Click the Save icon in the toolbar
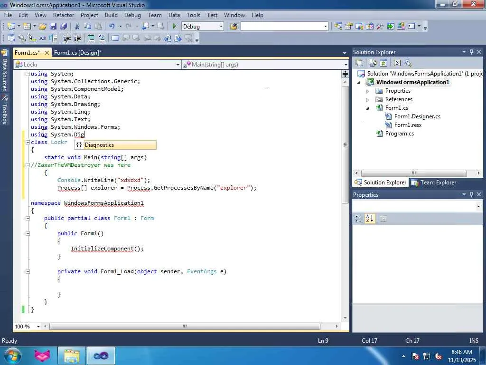 (x=53, y=27)
